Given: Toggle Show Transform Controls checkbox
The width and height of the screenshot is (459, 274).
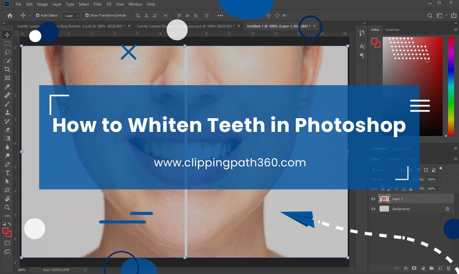Looking at the screenshot, I should (x=87, y=16).
